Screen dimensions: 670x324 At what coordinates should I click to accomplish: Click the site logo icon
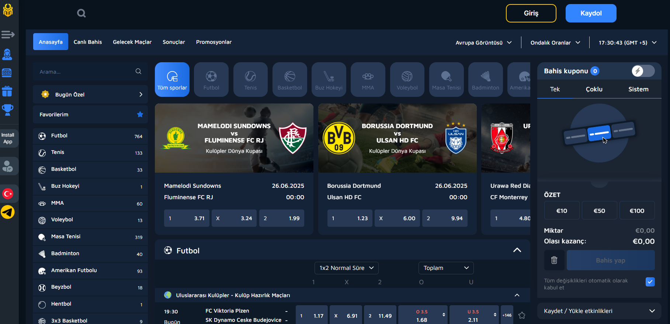coord(8,10)
